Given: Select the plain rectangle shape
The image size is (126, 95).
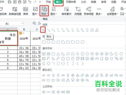Looking at the screenshot, I should click(x=44, y=42).
